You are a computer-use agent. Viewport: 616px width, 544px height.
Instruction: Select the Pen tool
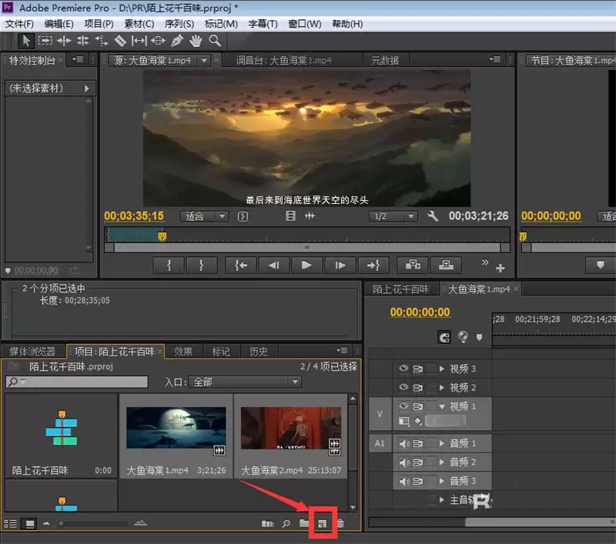[x=177, y=41]
